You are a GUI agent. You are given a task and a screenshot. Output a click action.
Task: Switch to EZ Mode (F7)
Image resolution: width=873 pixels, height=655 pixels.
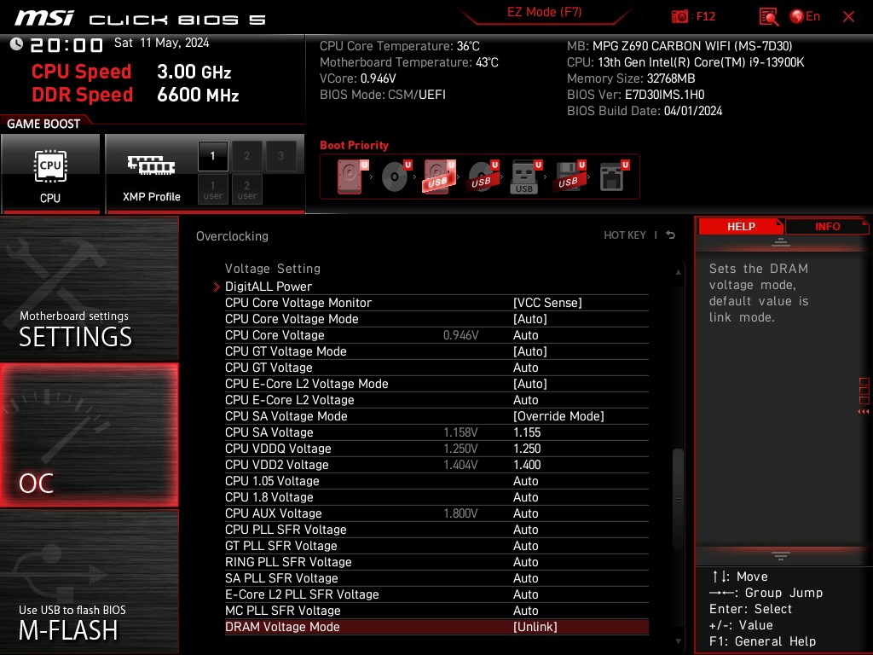click(x=544, y=12)
